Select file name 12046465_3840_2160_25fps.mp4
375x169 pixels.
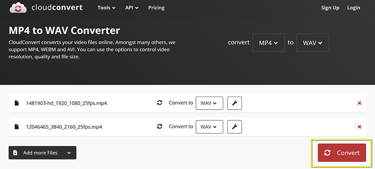64,127
